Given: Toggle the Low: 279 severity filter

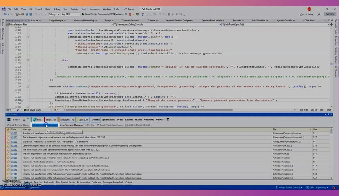Looking at the screenshot, I should pyautogui.click(x=83, y=119).
